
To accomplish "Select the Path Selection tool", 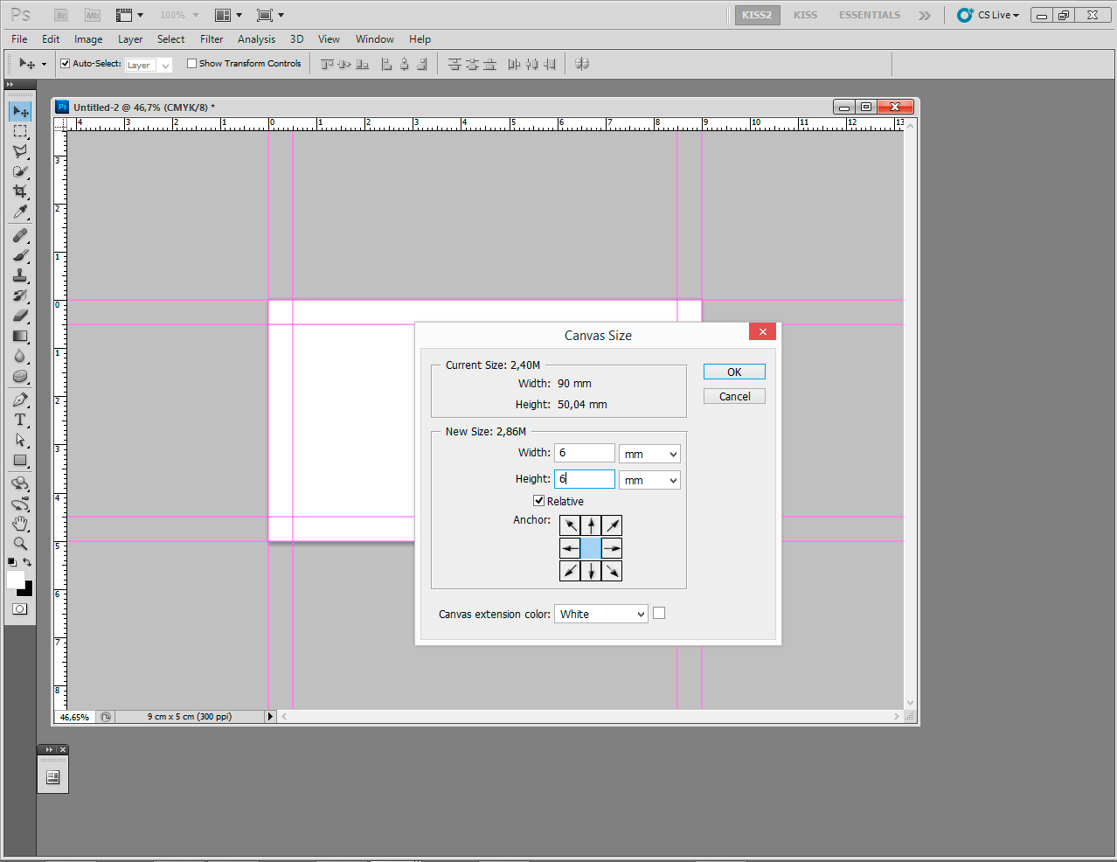I will tap(20, 441).
